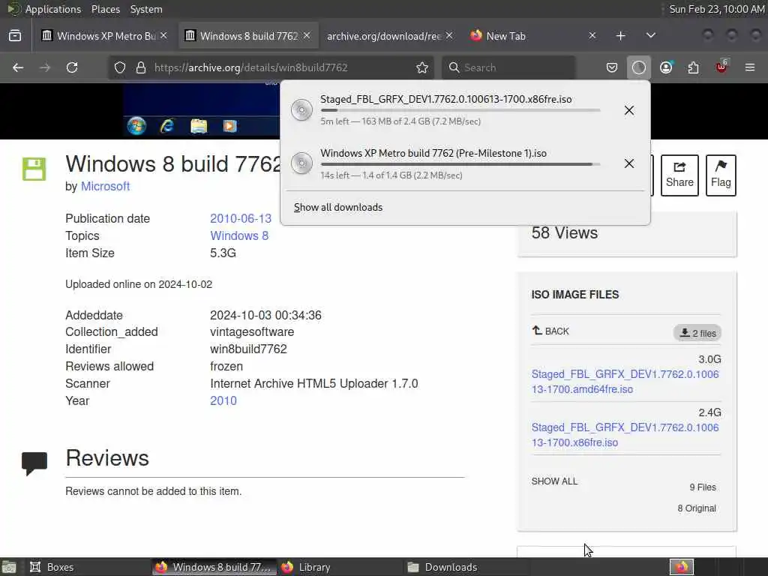Close the New Tab tab
This screenshot has height=576, width=768.
(592, 36)
